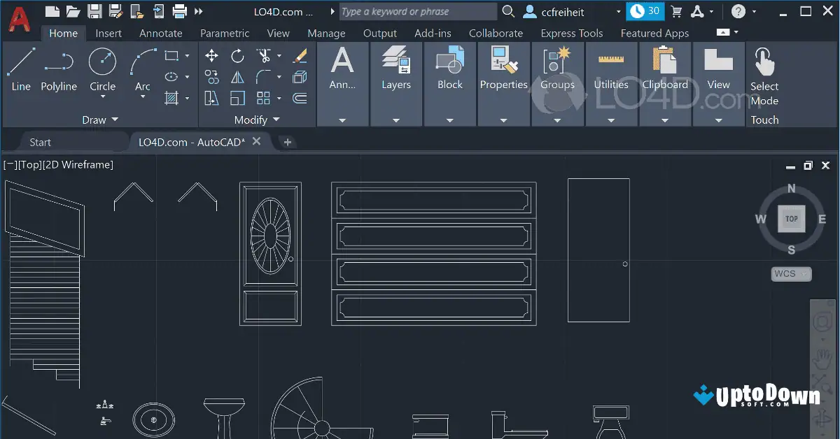
Task: Open a new drawing tab with plus button
Action: click(288, 142)
